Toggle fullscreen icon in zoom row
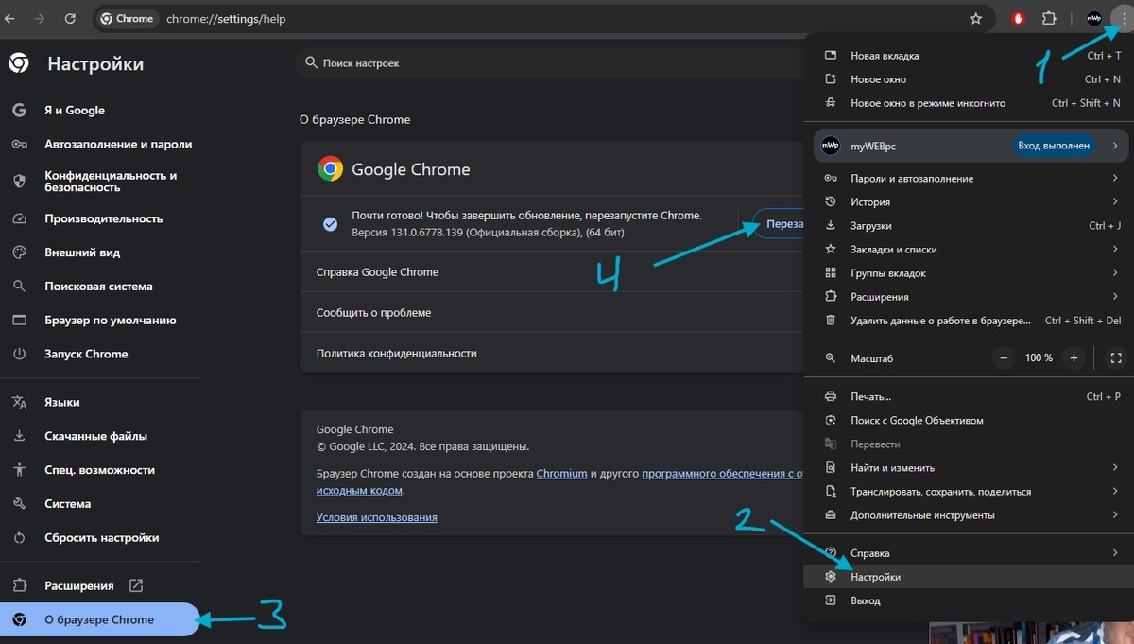 click(1116, 358)
